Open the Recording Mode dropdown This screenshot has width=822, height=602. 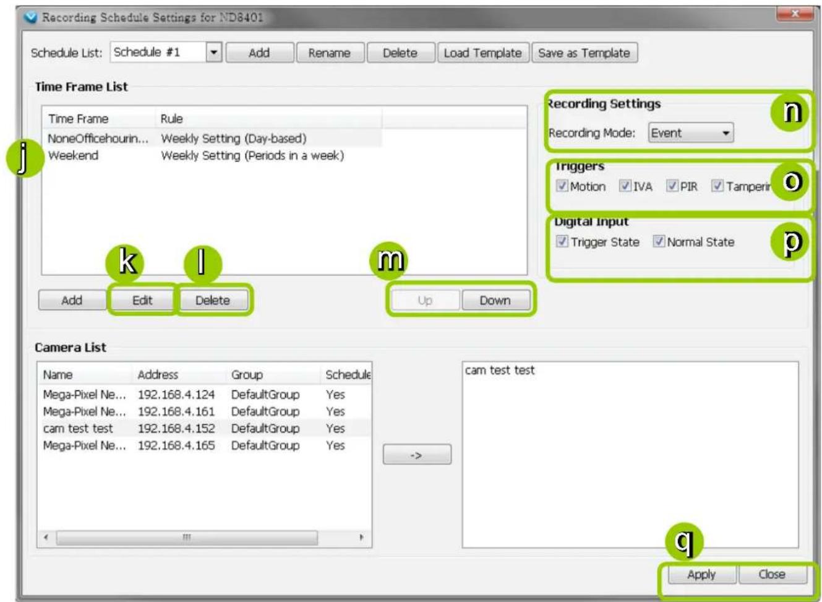691,133
